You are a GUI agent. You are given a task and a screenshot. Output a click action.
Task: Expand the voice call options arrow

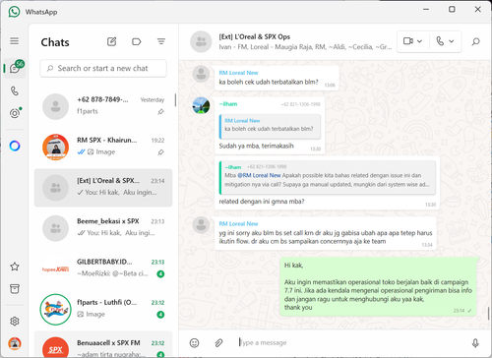tap(452, 41)
